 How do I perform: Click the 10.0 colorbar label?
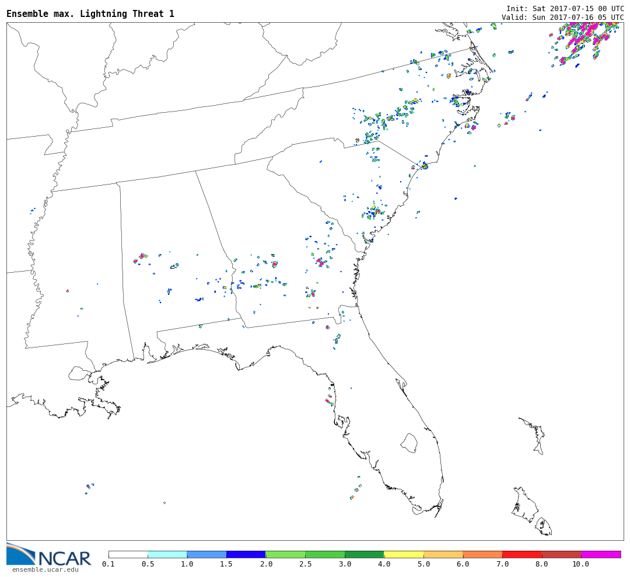coord(581,564)
